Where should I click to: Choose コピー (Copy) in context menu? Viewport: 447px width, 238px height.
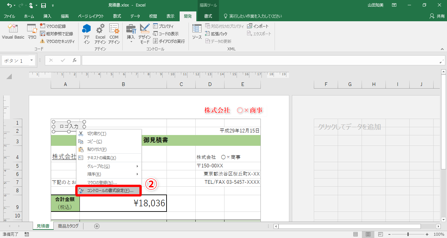[x=109, y=142]
